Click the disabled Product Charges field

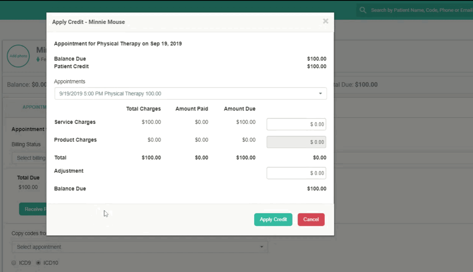coord(296,142)
